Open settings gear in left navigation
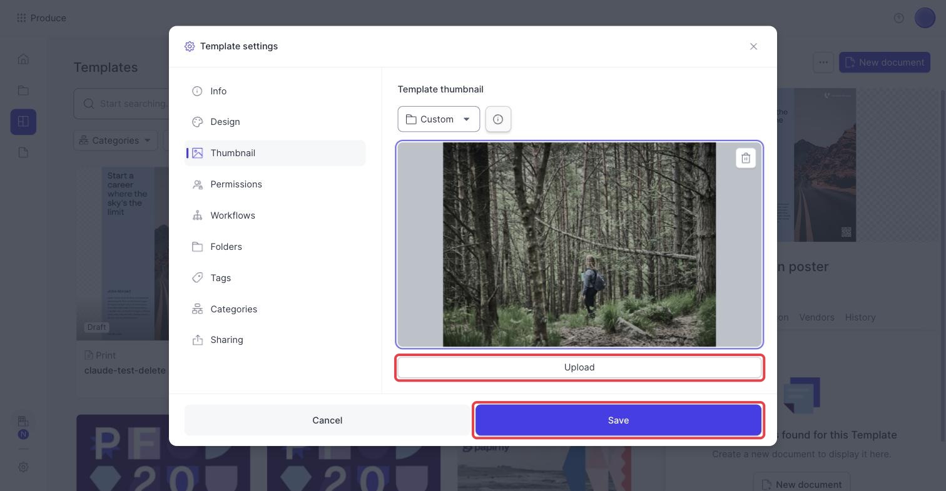946x491 pixels. pos(23,467)
